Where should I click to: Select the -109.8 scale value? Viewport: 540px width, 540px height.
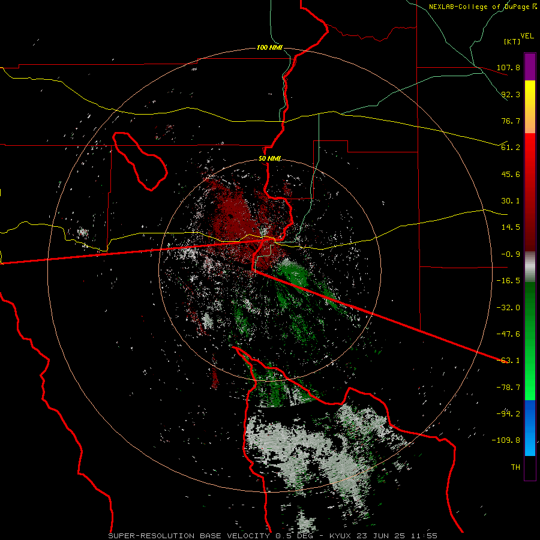[506, 440]
